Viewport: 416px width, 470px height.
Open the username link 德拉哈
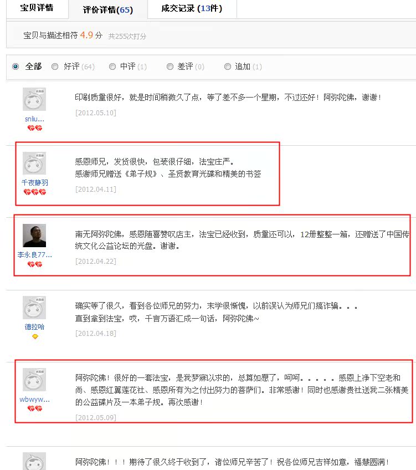(34, 326)
